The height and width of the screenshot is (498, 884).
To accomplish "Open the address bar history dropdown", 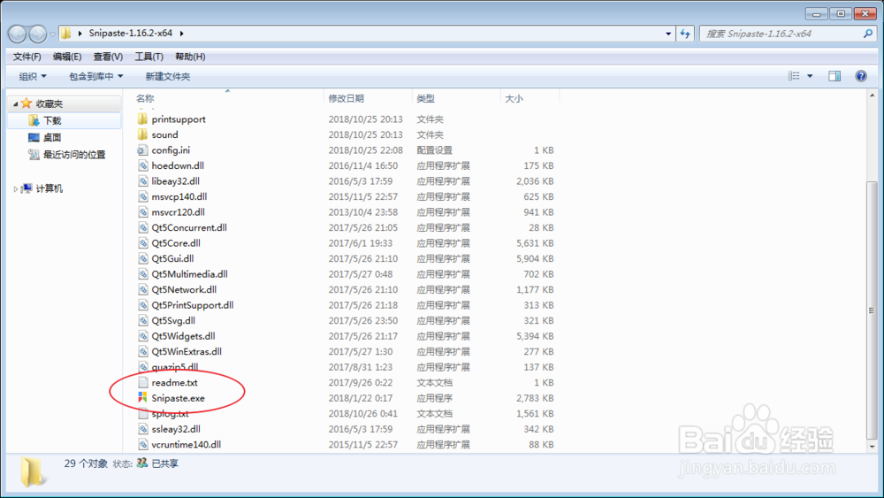I will point(668,34).
